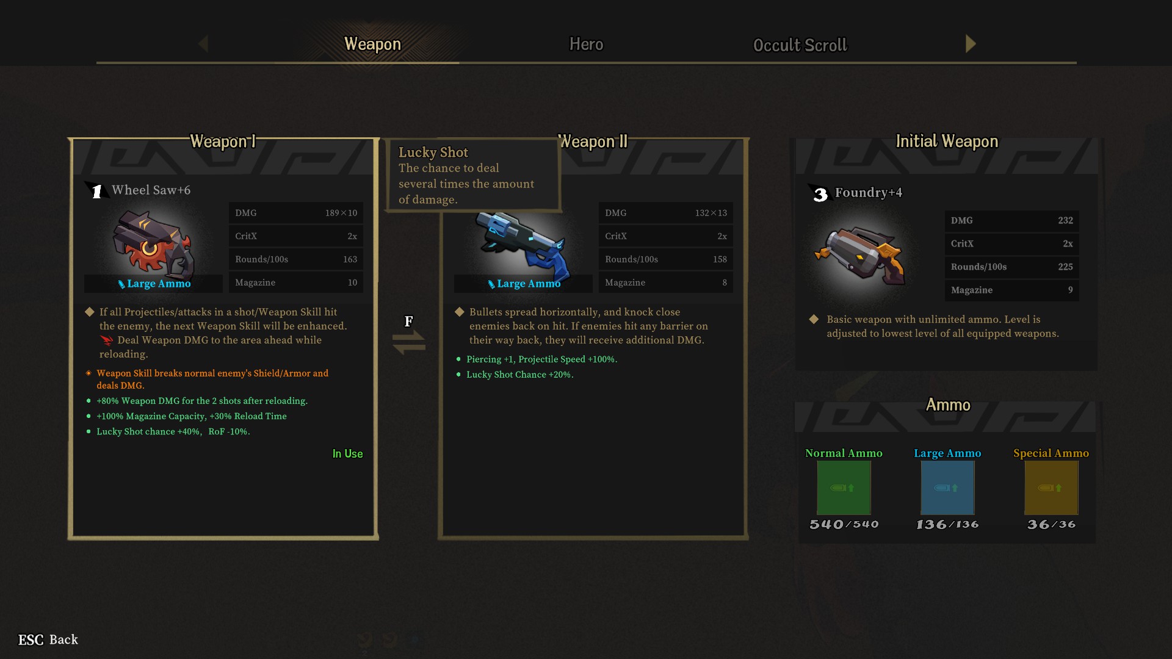Click ESC Back to leave menu

(x=48, y=639)
